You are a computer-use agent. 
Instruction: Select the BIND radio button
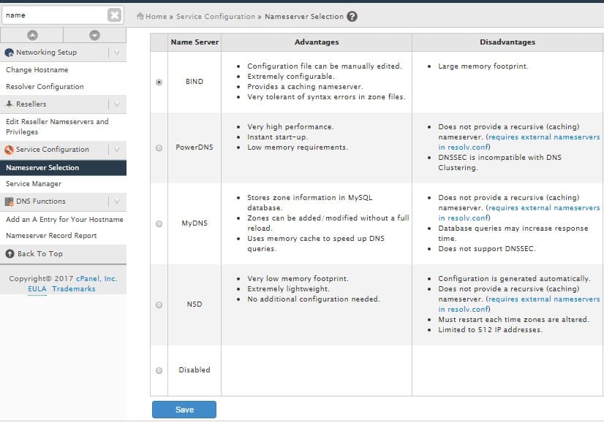pyautogui.click(x=159, y=82)
